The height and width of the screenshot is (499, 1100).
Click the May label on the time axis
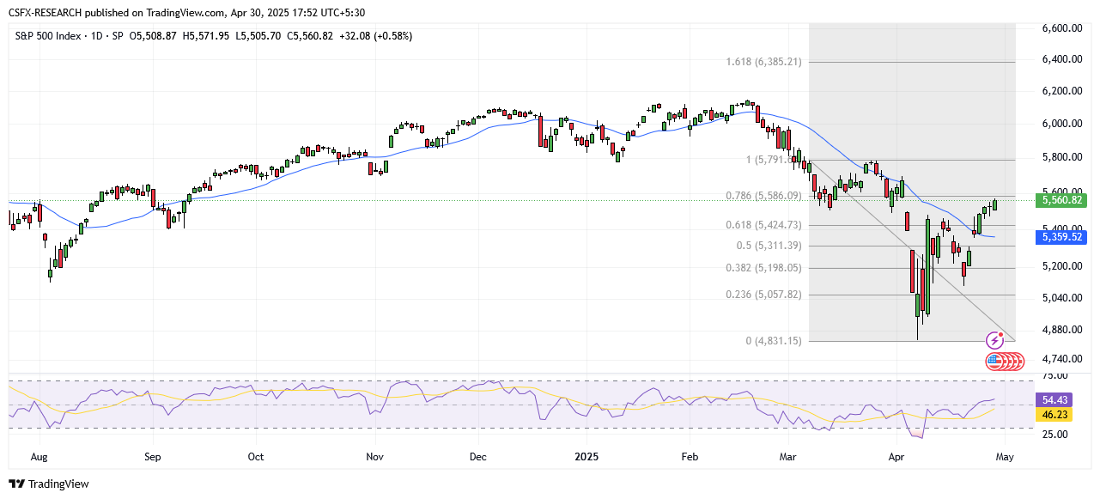[1005, 457]
